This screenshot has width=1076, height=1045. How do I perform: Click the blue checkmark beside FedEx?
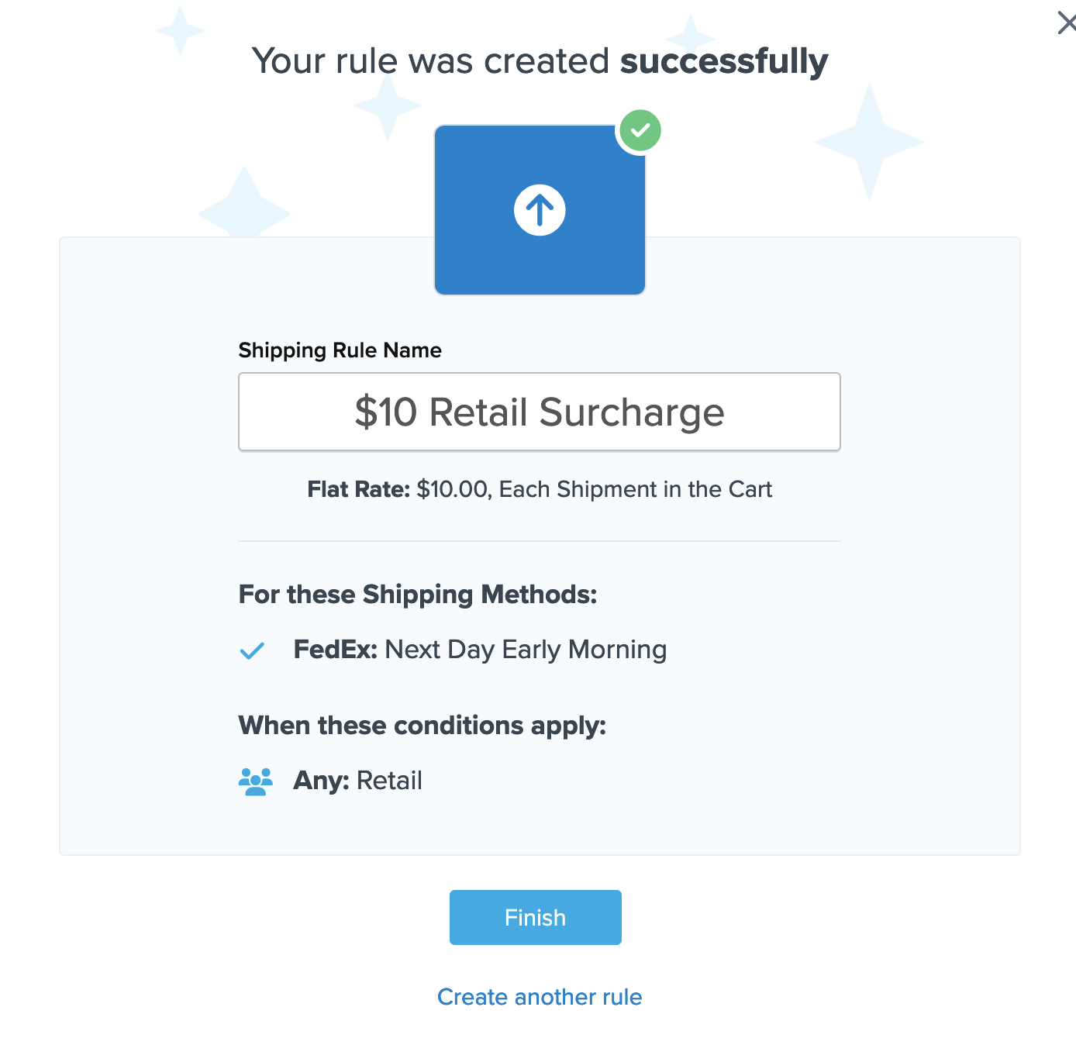click(252, 650)
